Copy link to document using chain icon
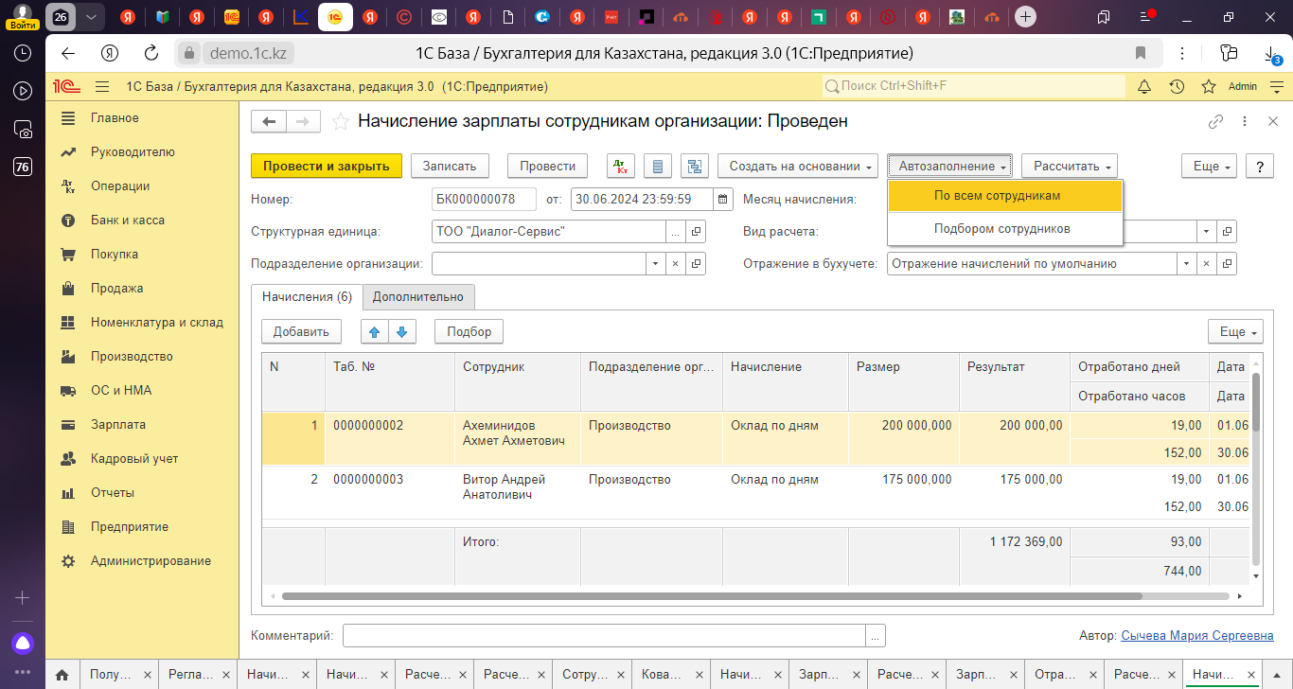 click(x=1215, y=121)
